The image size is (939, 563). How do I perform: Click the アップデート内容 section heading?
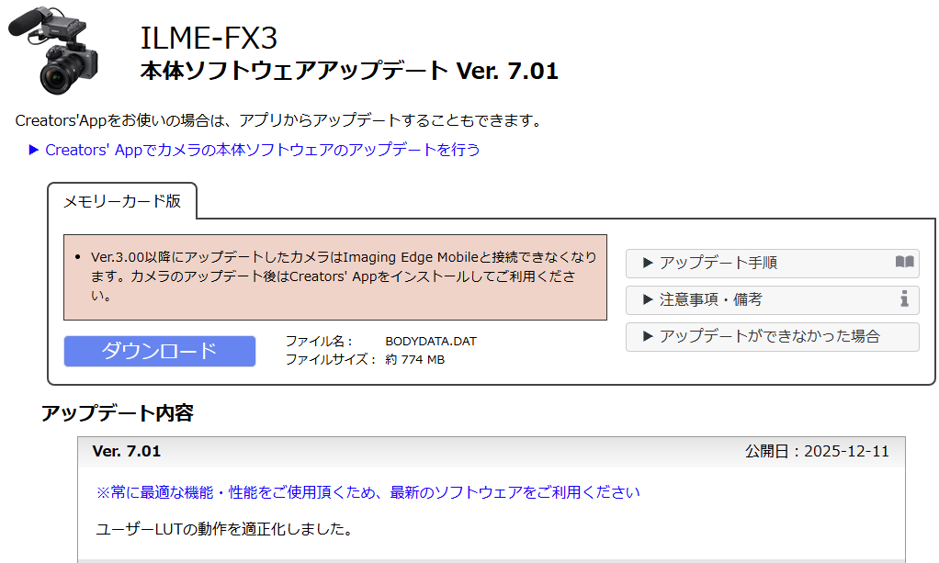118,413
